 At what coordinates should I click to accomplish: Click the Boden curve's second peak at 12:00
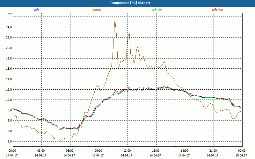click(129, 32)
